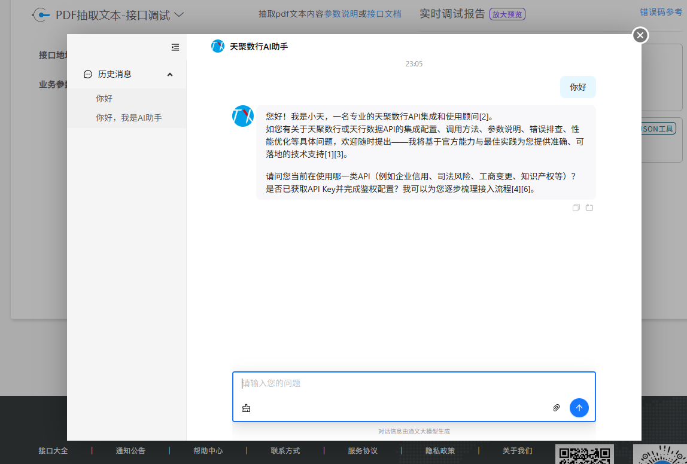This screenshot has width=687, height=464.
Task: Expand the chat bubble icon beside 历史消息
Action: pos(87,74)
